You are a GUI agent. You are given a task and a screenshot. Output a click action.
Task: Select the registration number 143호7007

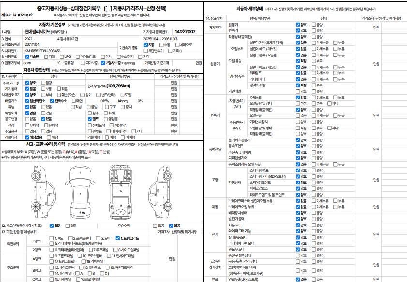185,32
